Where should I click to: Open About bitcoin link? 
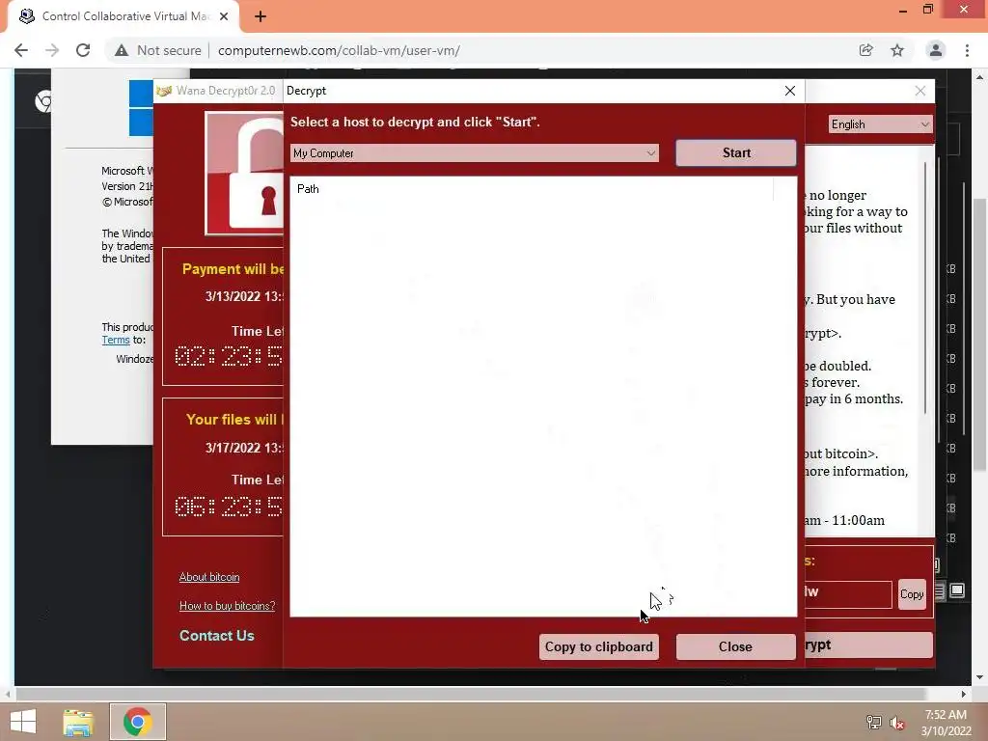(x=209, y=577)
